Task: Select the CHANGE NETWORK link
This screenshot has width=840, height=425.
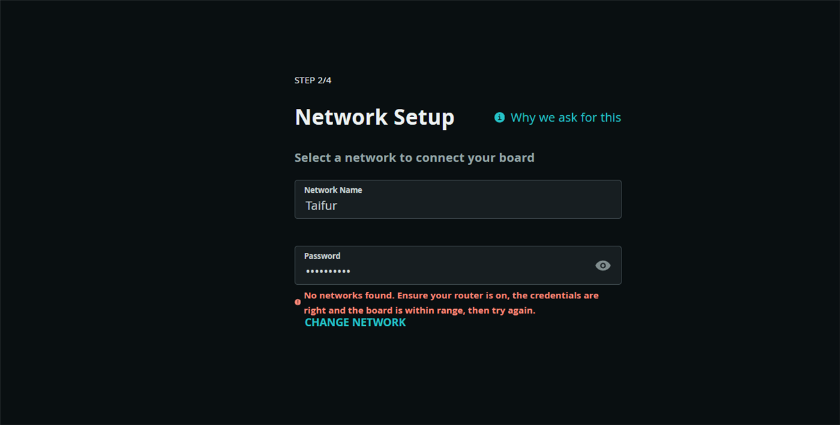Action: (355, 323)
